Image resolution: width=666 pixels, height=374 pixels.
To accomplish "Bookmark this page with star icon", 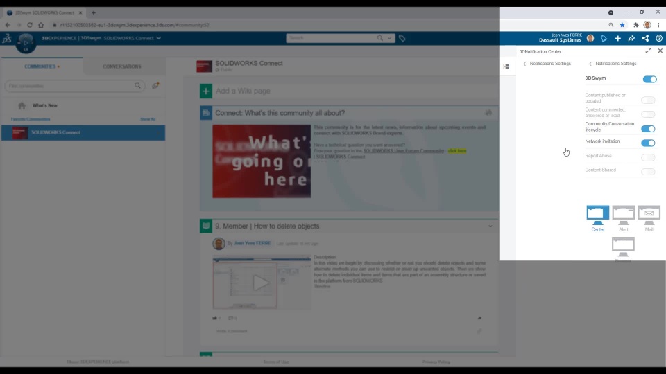I will (x=622, y=25).
